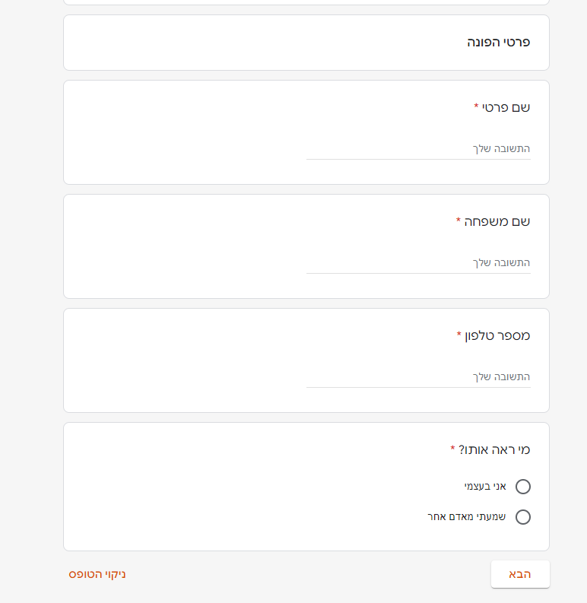Click the red asterisk beside מי ראה אותו?
Screen dimensions: 587x603
tap(453, 449)
